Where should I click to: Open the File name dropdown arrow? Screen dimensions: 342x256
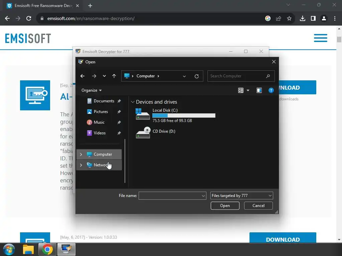[x=203, y=196]
